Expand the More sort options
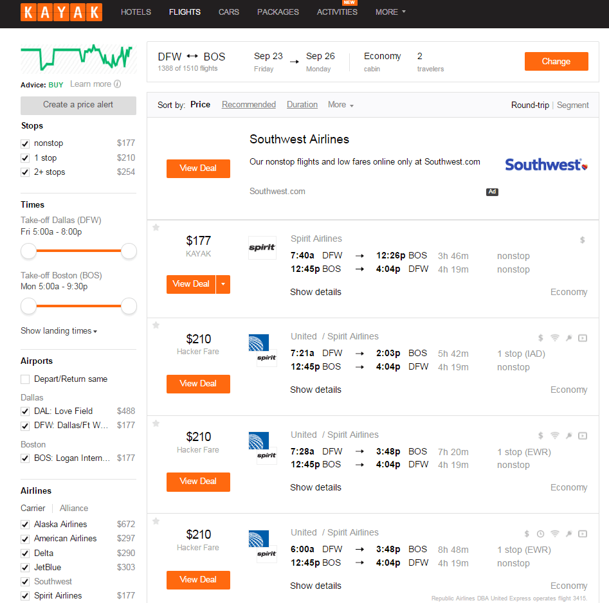 pos(341,105)
